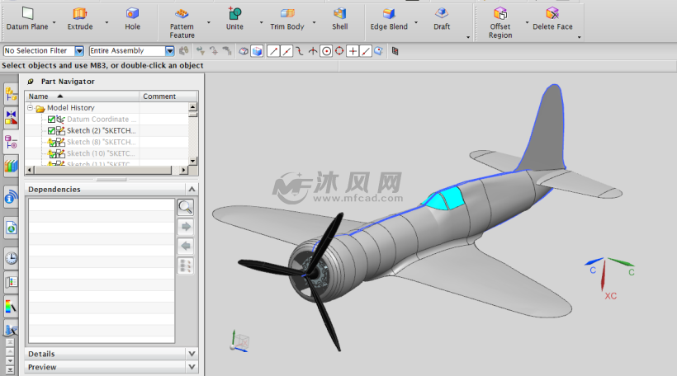
Task: Click the Hole feature tool
Action: pyautogui.click(x=132, y=19)
